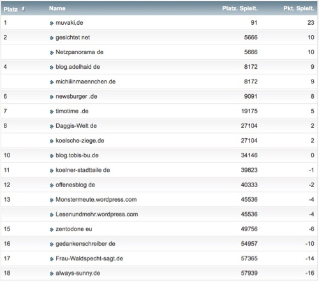Open the Frau-Waldspecht-sagt.de link
Screen dimensions: 319x282
coord(89,258)
